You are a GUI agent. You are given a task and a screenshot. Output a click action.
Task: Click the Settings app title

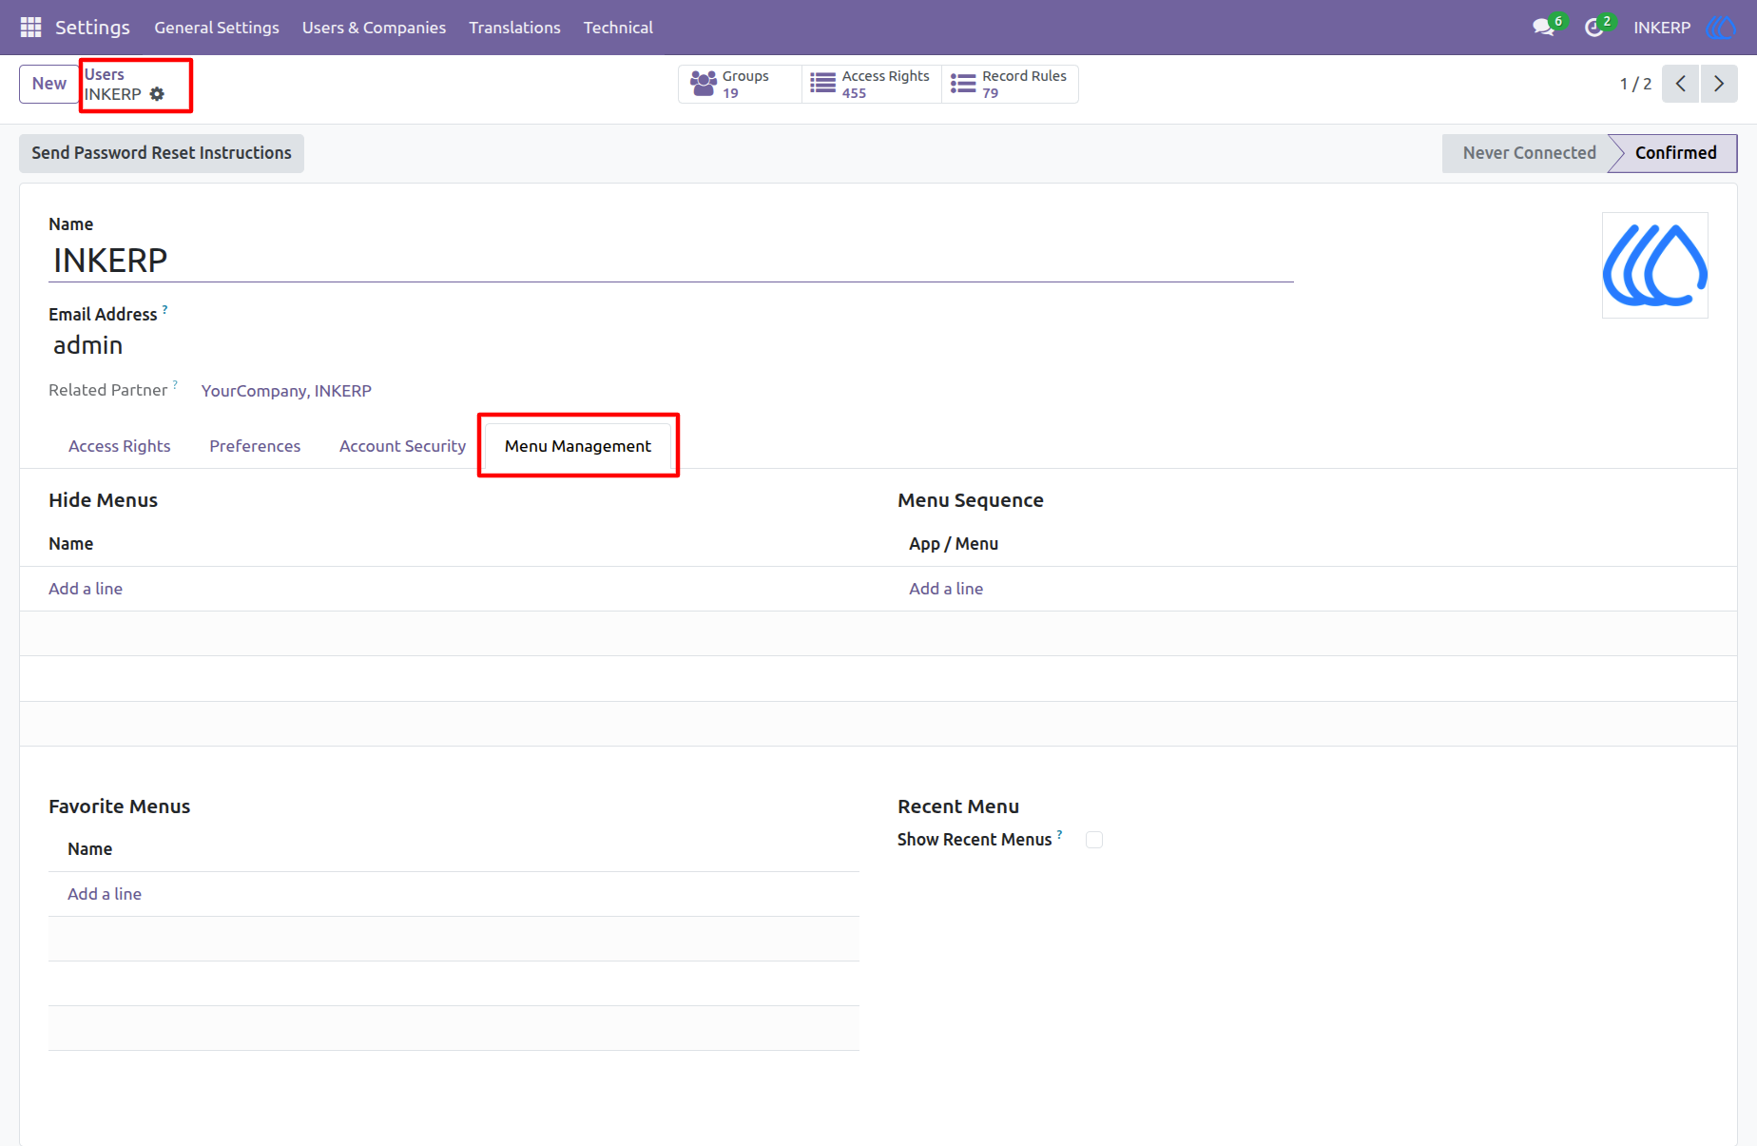(x=92, y=28)
